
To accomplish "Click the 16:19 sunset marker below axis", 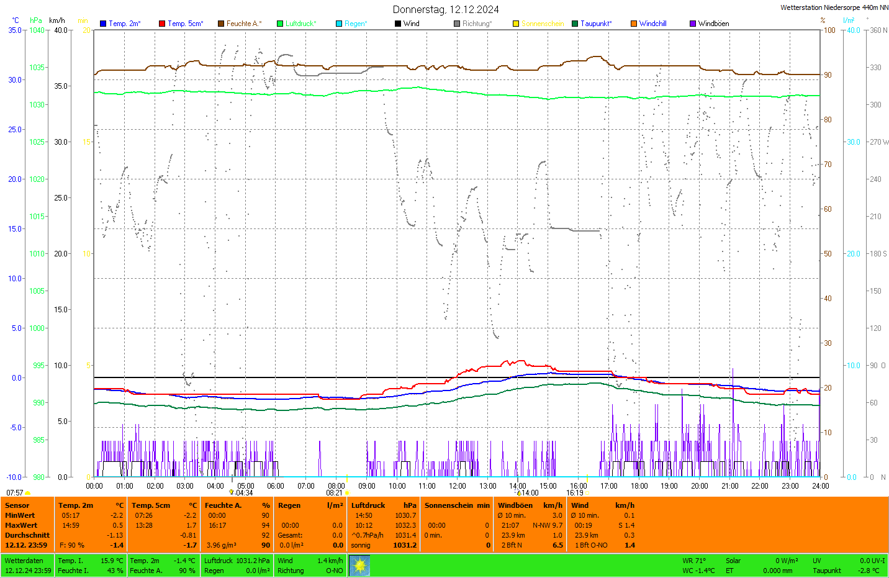I will point(575,493).
